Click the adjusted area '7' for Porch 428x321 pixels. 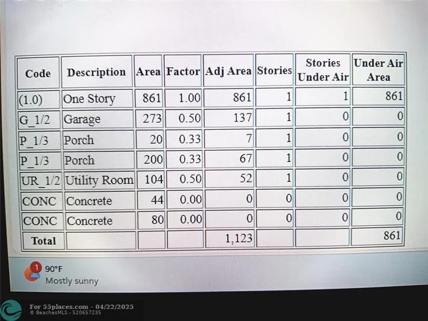click(x=229, y=138)
